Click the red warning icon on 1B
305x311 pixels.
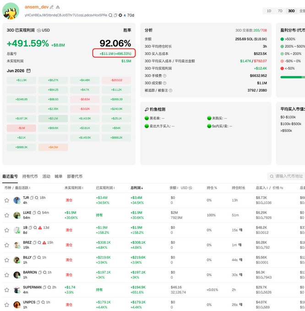click(40, 227)
